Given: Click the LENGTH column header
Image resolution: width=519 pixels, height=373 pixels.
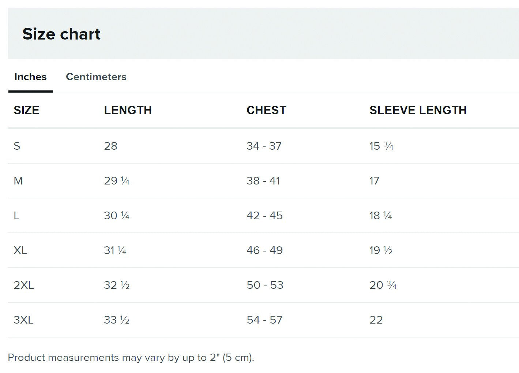Looking at the screenshot, I should tap(128, 110).
